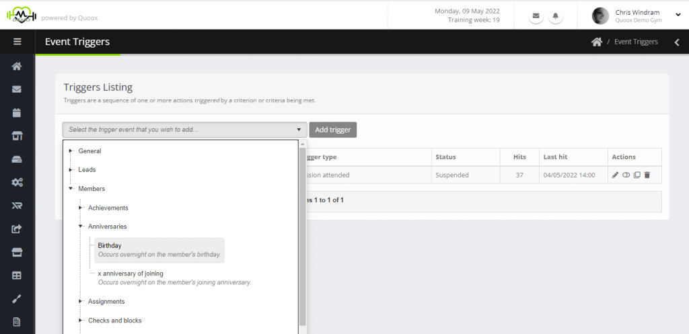Delete the trigger with the trash icon
Image resolution: width=689 pixels, height=334 pixels.
647,175
